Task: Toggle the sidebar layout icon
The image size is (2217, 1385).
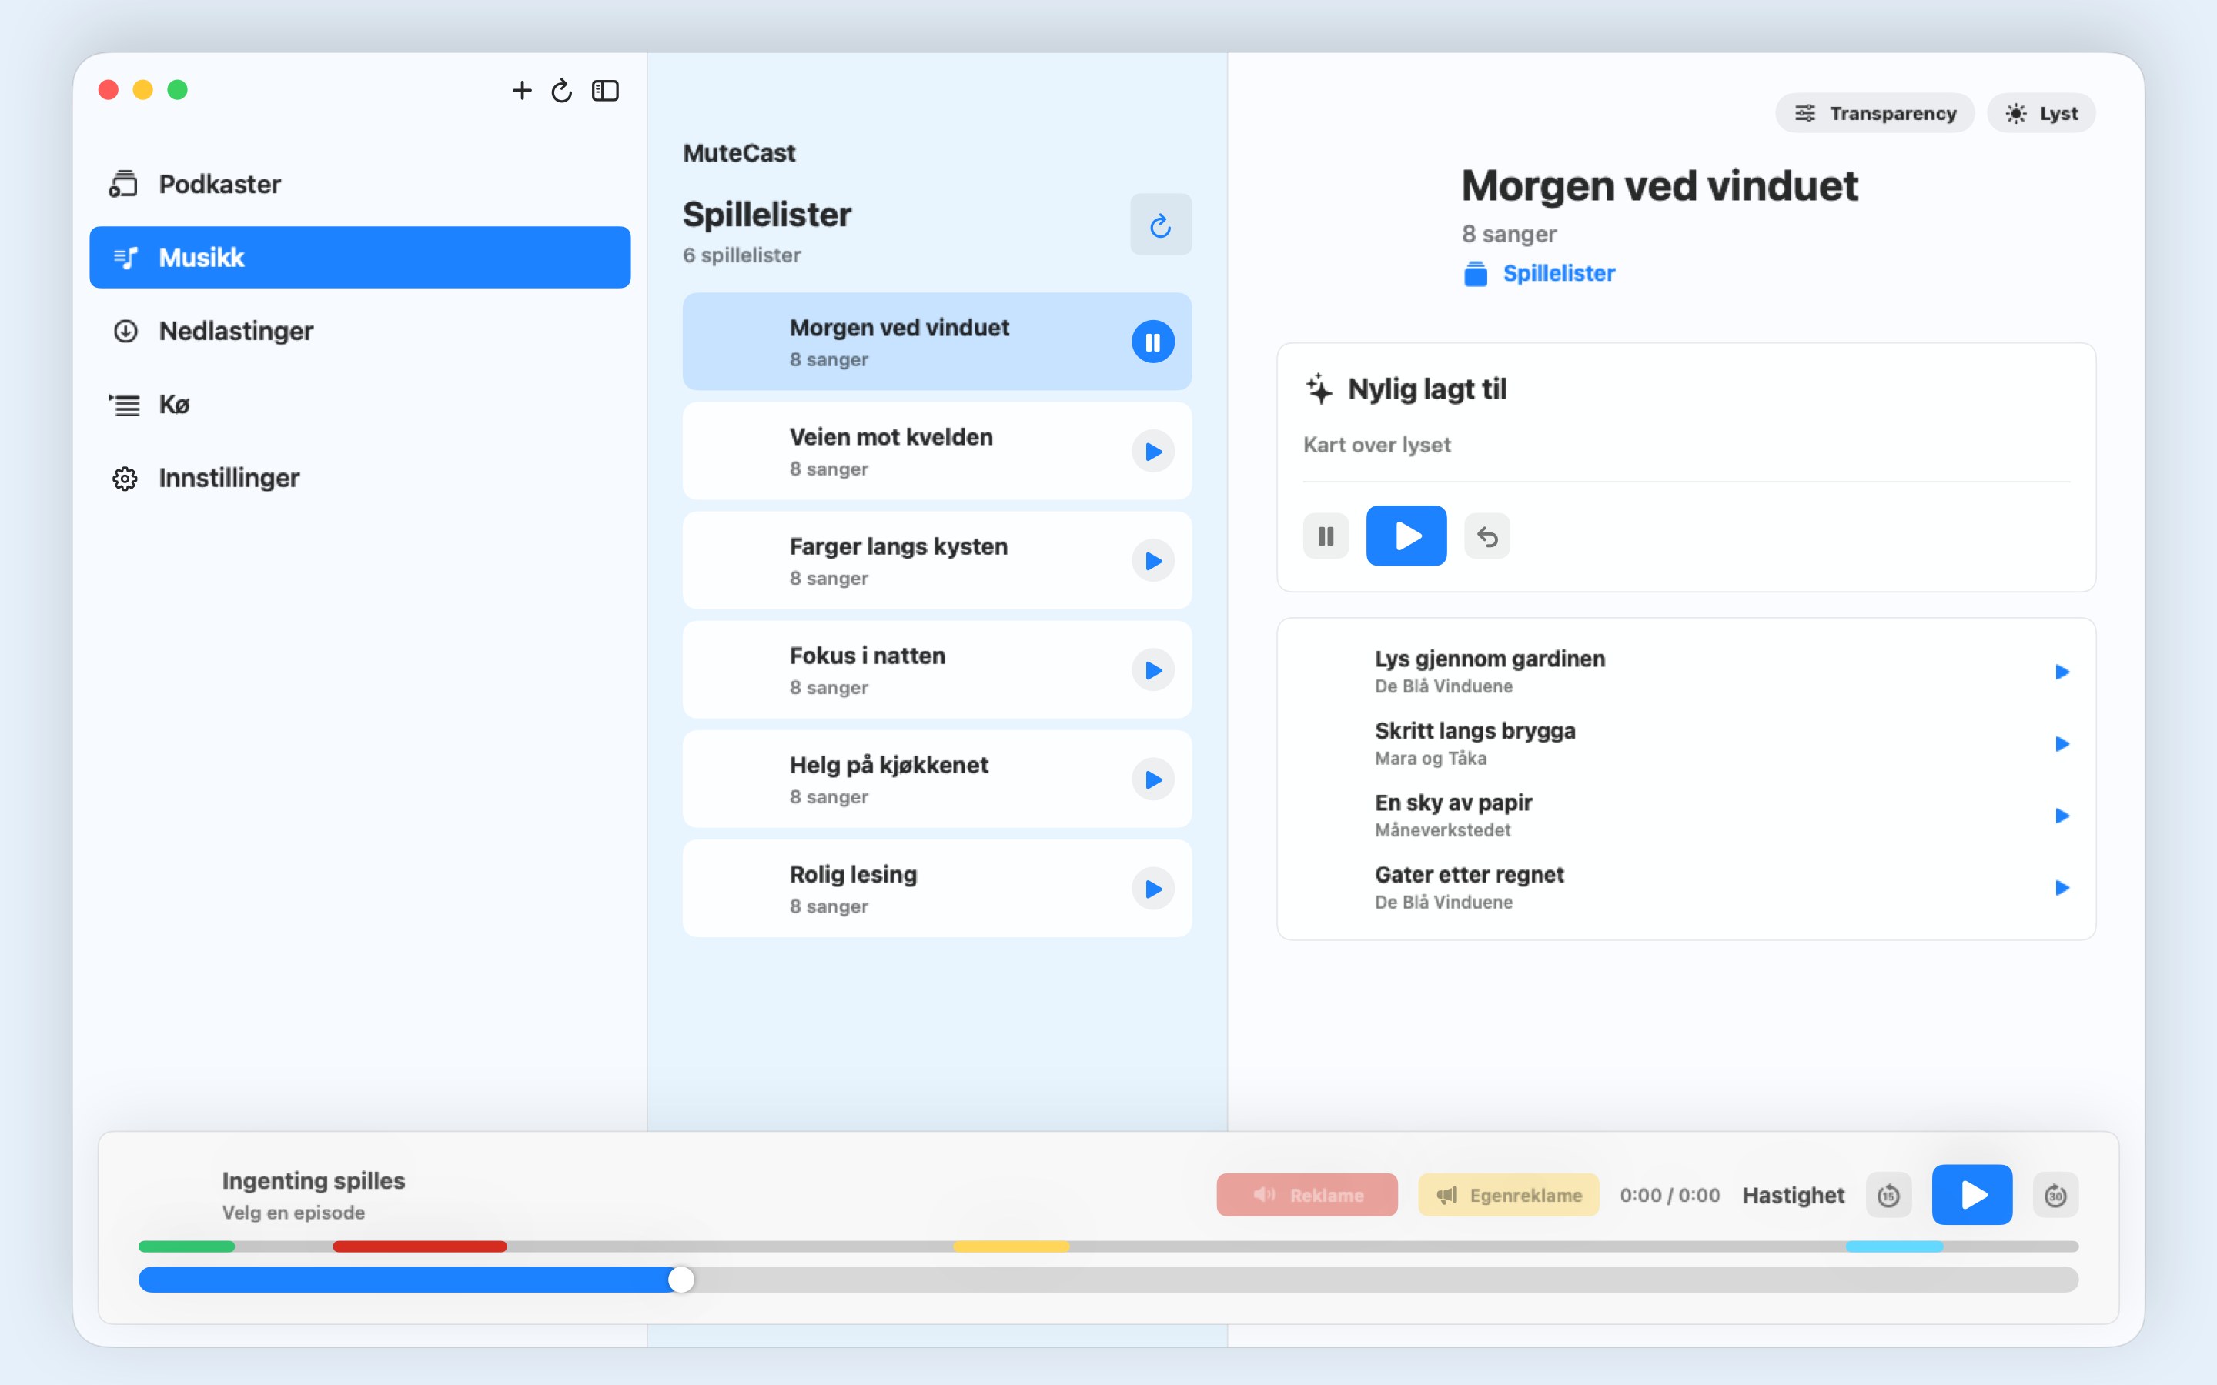Action: pyautogui.click(x=606, y=90)
